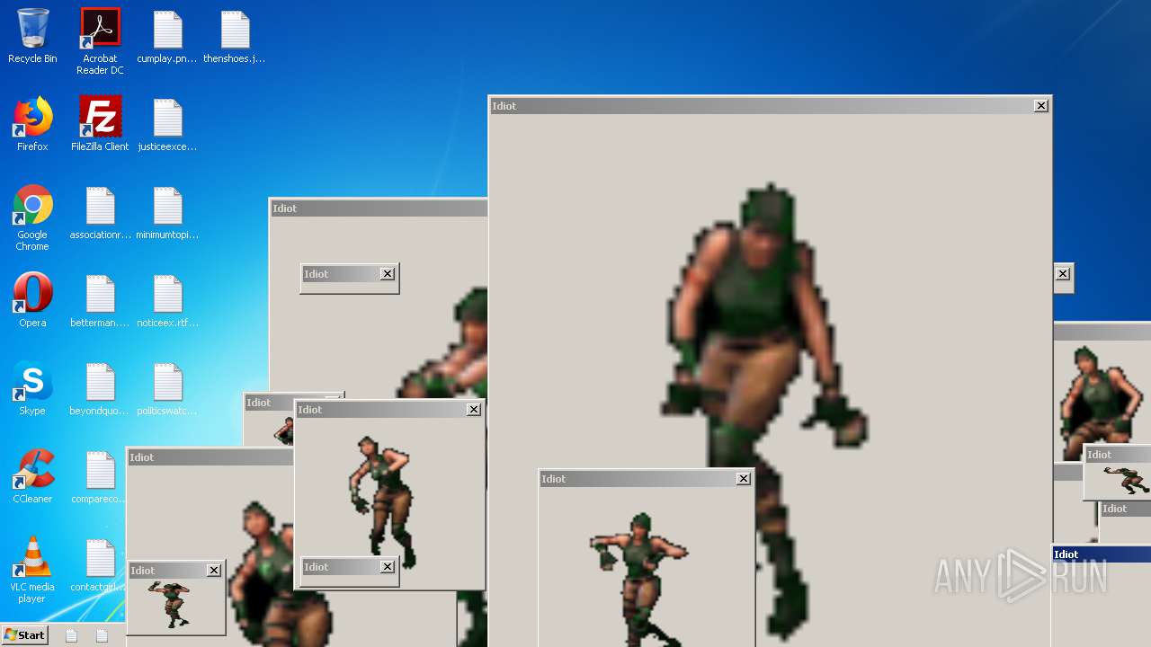Launch the Google Chrome shortcut
This screenshot has height=647, width=1151.
32,217
